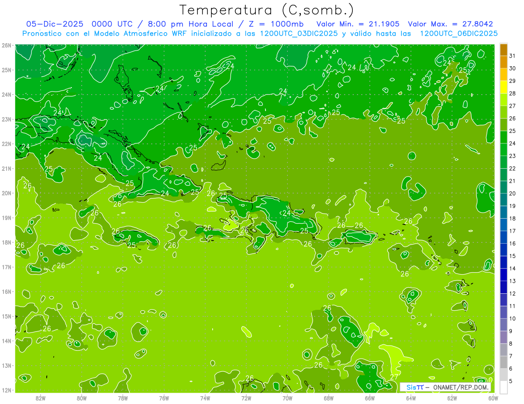Screen dimensions: 524x404
Task: Click legend value 10 on color bar
Action: 512,319
